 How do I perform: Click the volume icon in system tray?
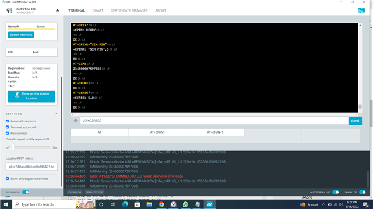(341, 204)
